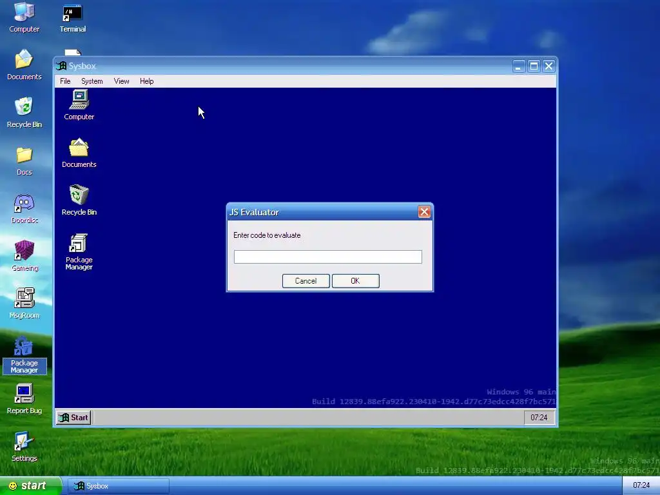Image resolution: width=660 pixels, height=495 pixels.
Task: Open the outer desktop Recycle Bin
Action: 24,112
